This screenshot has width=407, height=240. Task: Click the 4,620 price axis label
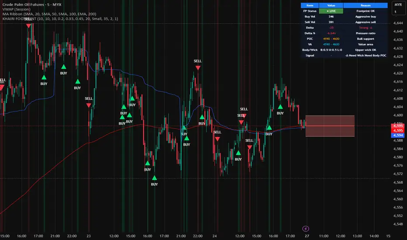[x=398, y=73]
